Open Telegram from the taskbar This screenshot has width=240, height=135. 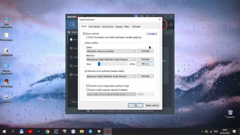(90, 132)
